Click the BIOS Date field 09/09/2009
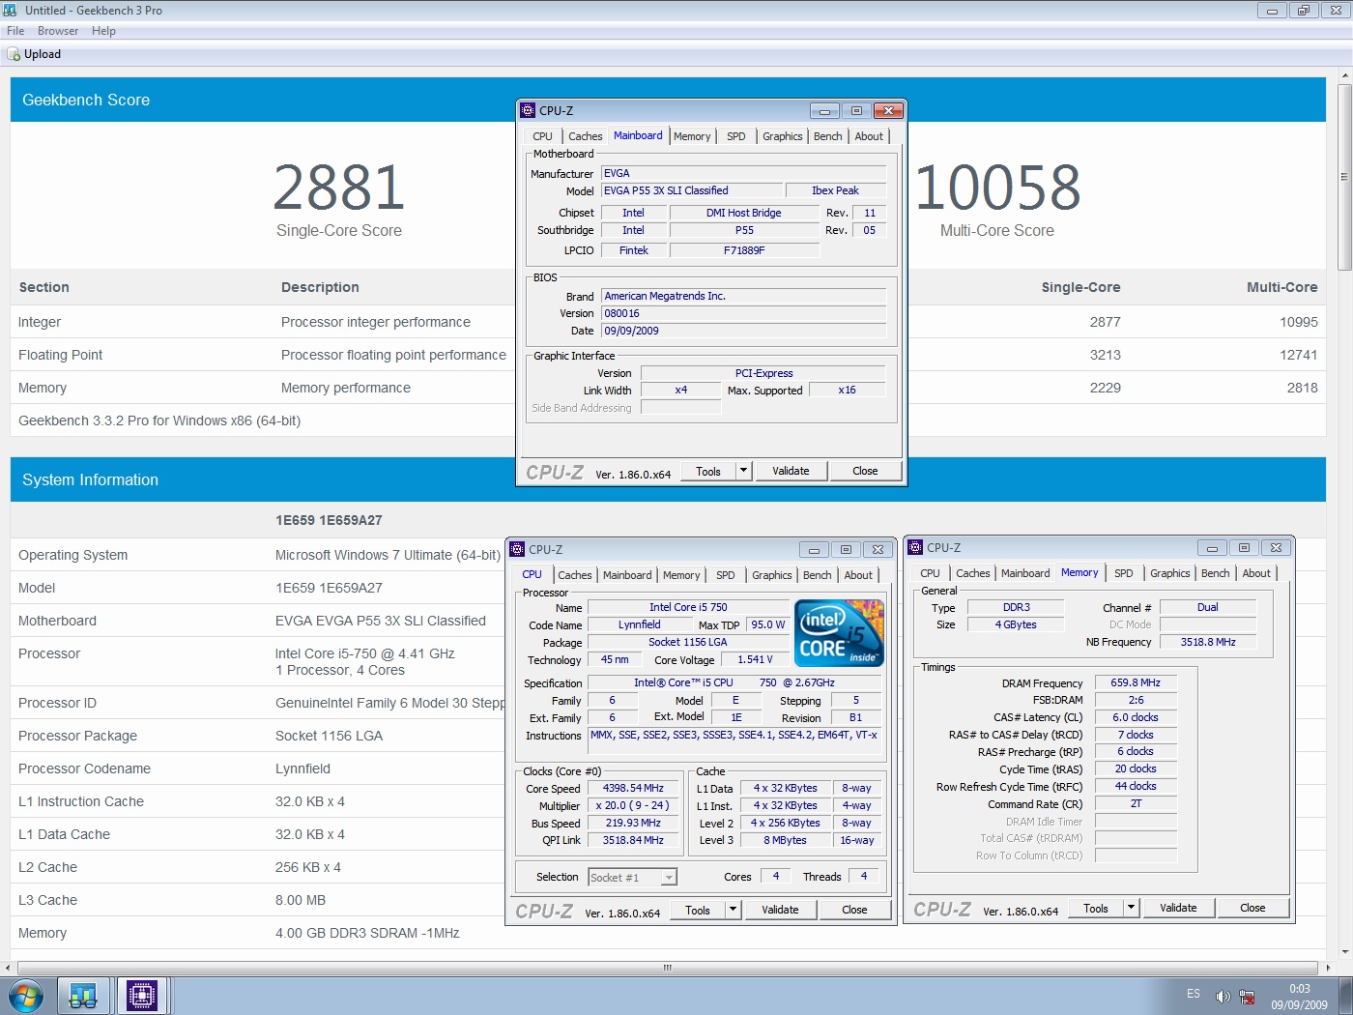Image resolution: width=1353 pixels, height=1015 pixels. [743, 331]
